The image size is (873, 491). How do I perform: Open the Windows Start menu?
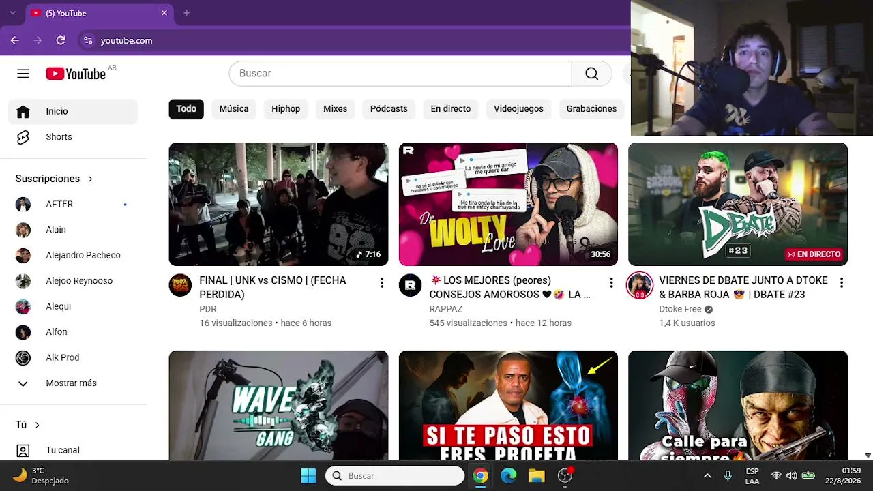pyautogui.click(x=308, y=475)
